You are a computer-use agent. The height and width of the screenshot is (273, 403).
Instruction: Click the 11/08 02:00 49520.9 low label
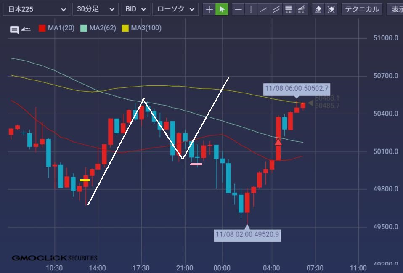click(247, 234)
